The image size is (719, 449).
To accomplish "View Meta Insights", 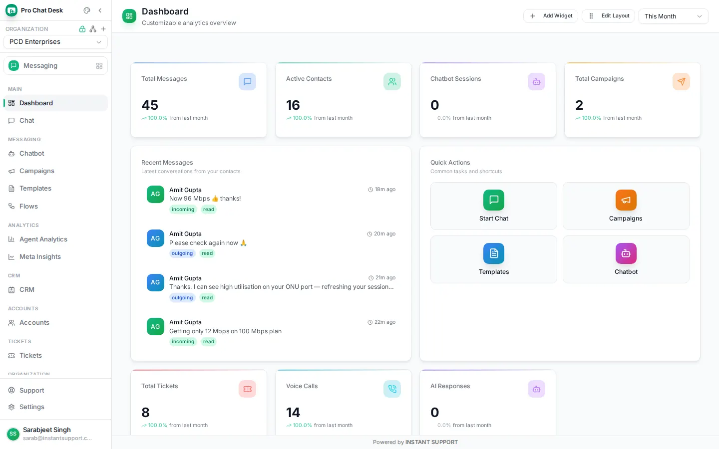I will click(x=55, y=257).
